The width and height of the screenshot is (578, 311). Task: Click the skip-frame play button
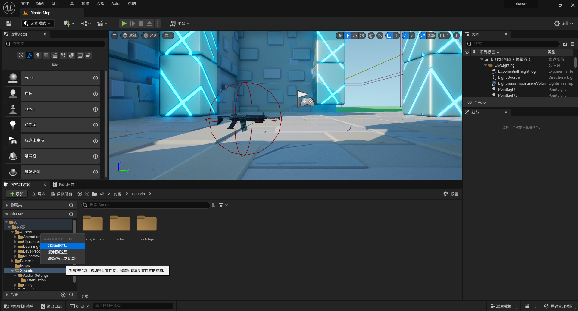[133, 24]
